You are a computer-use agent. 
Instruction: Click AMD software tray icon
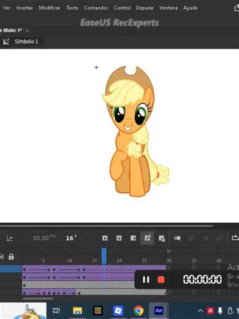(210, 311)
